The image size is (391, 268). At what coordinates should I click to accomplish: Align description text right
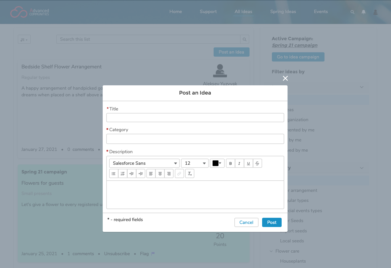pos(169,173)
